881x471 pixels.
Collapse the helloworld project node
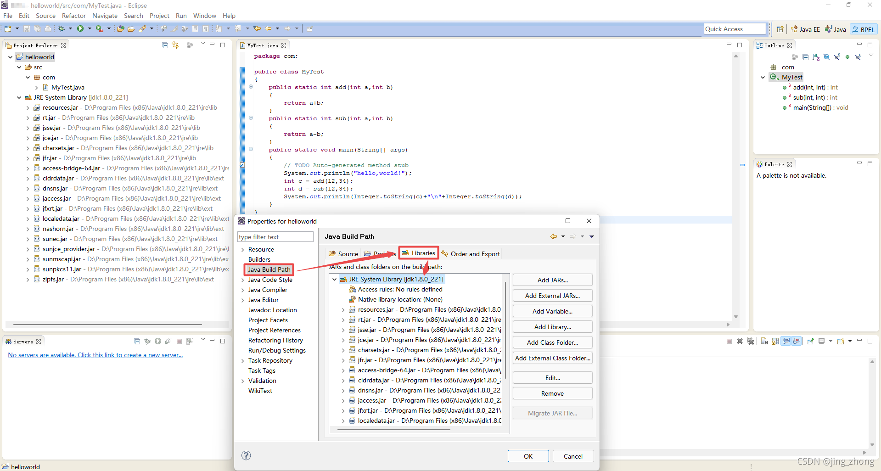point(10,57)
